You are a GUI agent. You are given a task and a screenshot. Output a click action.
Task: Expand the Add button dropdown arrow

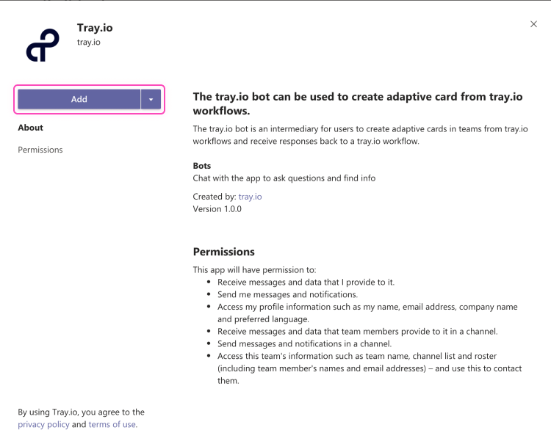pos(151,99)
